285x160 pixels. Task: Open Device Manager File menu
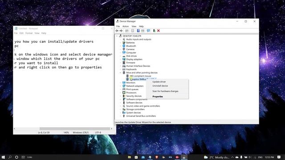(x=118, y=26)
